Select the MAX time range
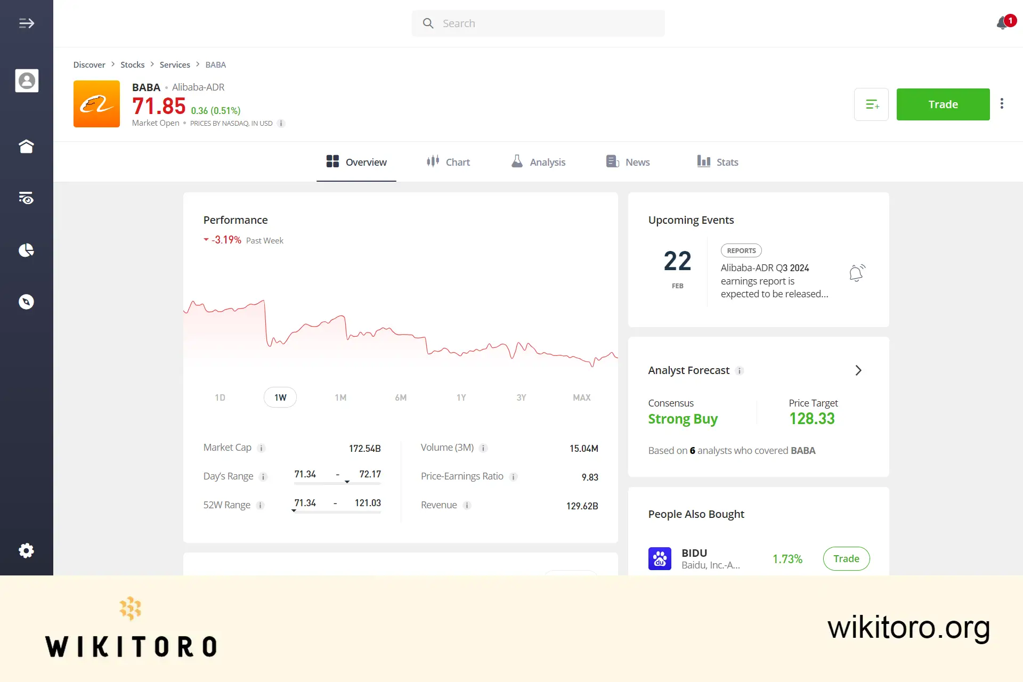1023x682 pixels. click(581, 397)
